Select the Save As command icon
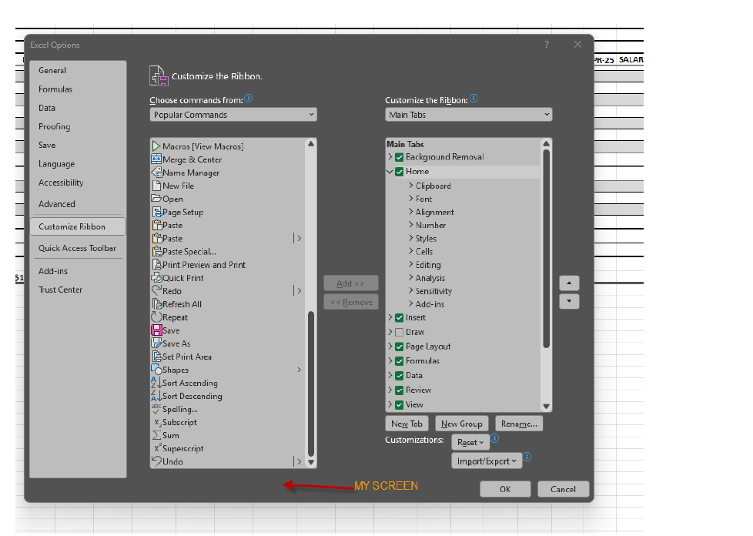Image resolution: width=753 pixels, height=536 pixels. pyautogui.click(x=156, y=343)
